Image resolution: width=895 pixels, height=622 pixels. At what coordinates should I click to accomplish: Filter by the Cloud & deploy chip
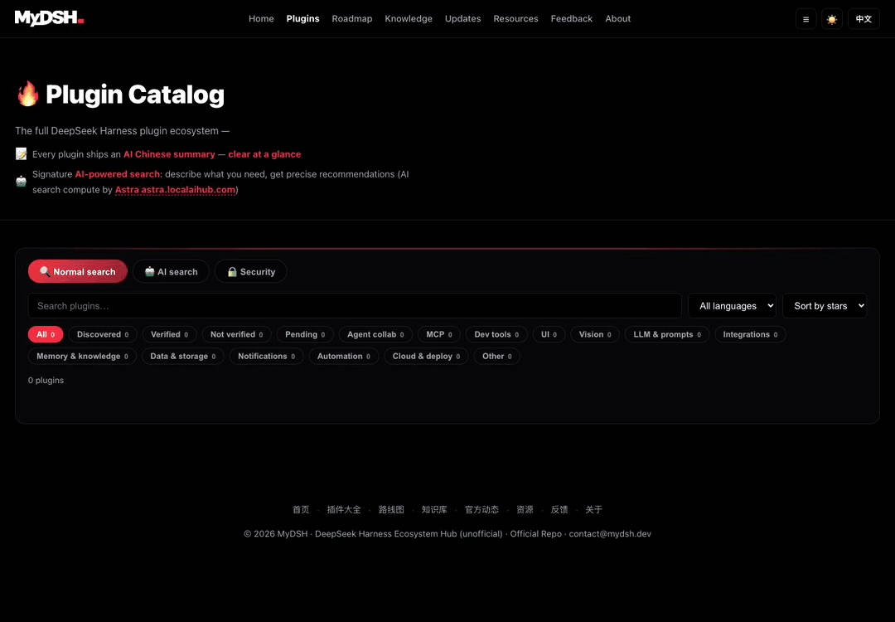pos(426,356)
